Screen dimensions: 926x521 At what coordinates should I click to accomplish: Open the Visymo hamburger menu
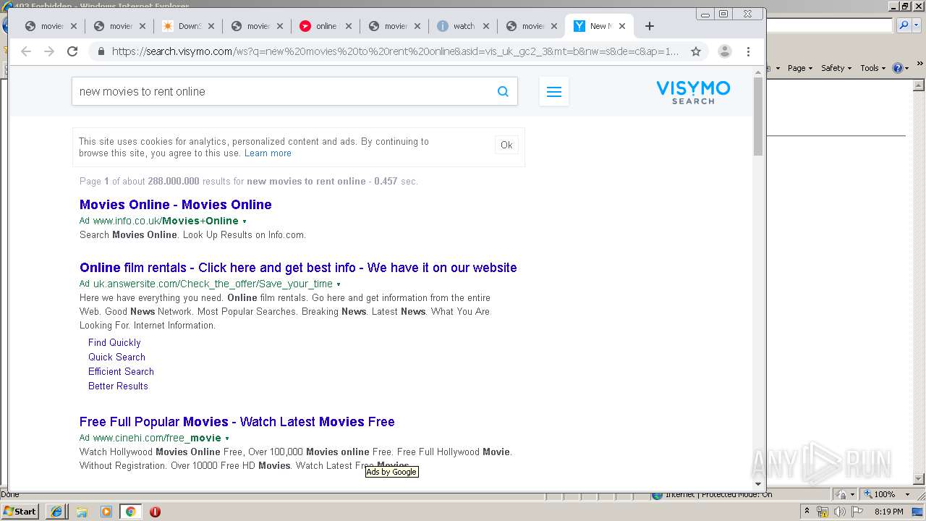[554, 91]
